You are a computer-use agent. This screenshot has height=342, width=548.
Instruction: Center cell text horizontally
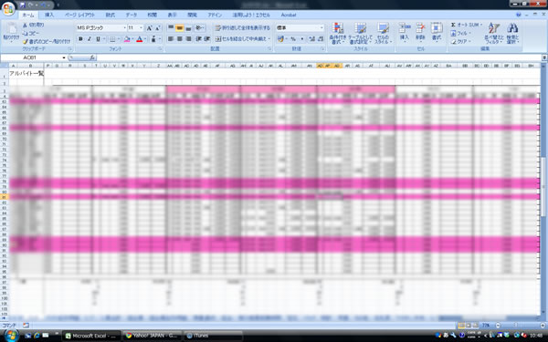(180, 39)
